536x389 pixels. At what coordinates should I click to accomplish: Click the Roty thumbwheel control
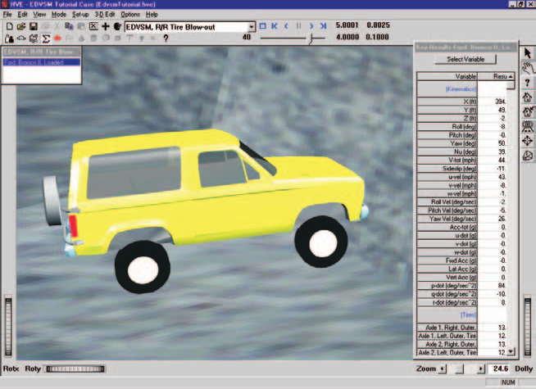pyautogui.click(x=75, y=369)
